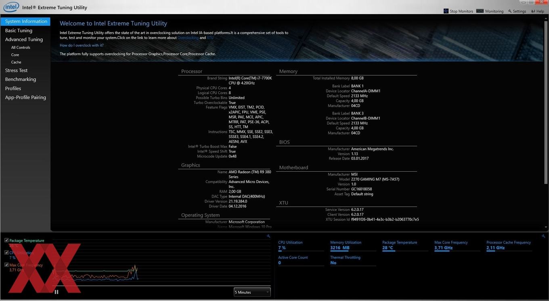
Task: Click American Megatrends Inc. manufacturer text
Action: (x=372, y=149)
